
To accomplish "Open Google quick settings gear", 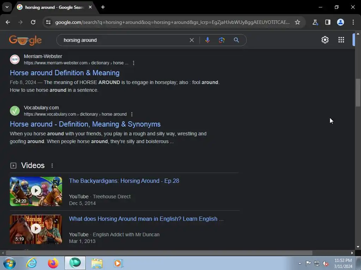I will [x=325, y=40].
